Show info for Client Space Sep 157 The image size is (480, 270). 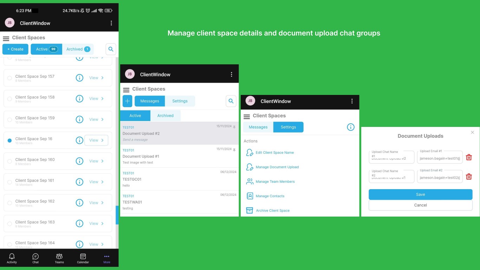[x=80, y=78]
